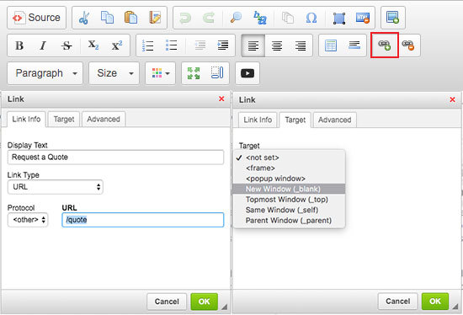463x315 pixels.
Task: Click the Redo arrow icon
Action: (209, 18)
